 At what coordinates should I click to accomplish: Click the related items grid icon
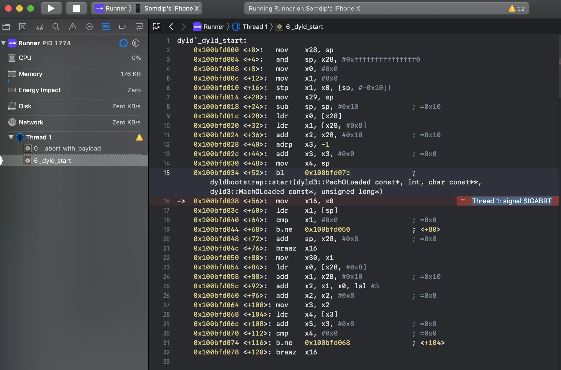[157, 27]
